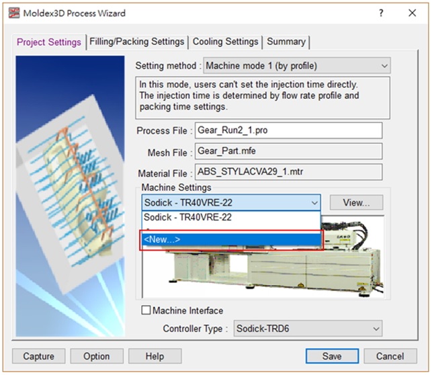Open Help from the bottom button

pyautogui.click(x=155, y=356)
